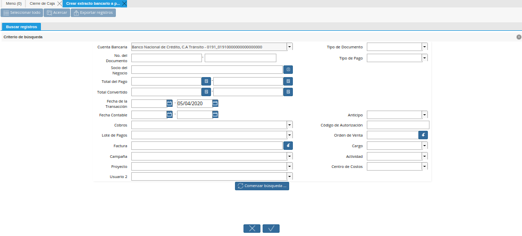Focus the first Total del Pago amount field
The width and height of the screenshot is (522, 236).
click(x=166, y=81)
